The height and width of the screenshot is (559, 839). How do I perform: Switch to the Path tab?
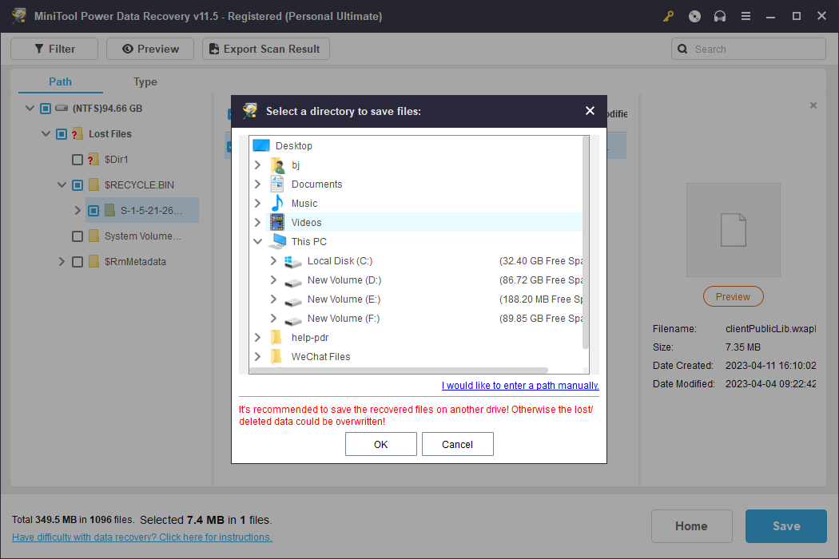tap(60, 81)
